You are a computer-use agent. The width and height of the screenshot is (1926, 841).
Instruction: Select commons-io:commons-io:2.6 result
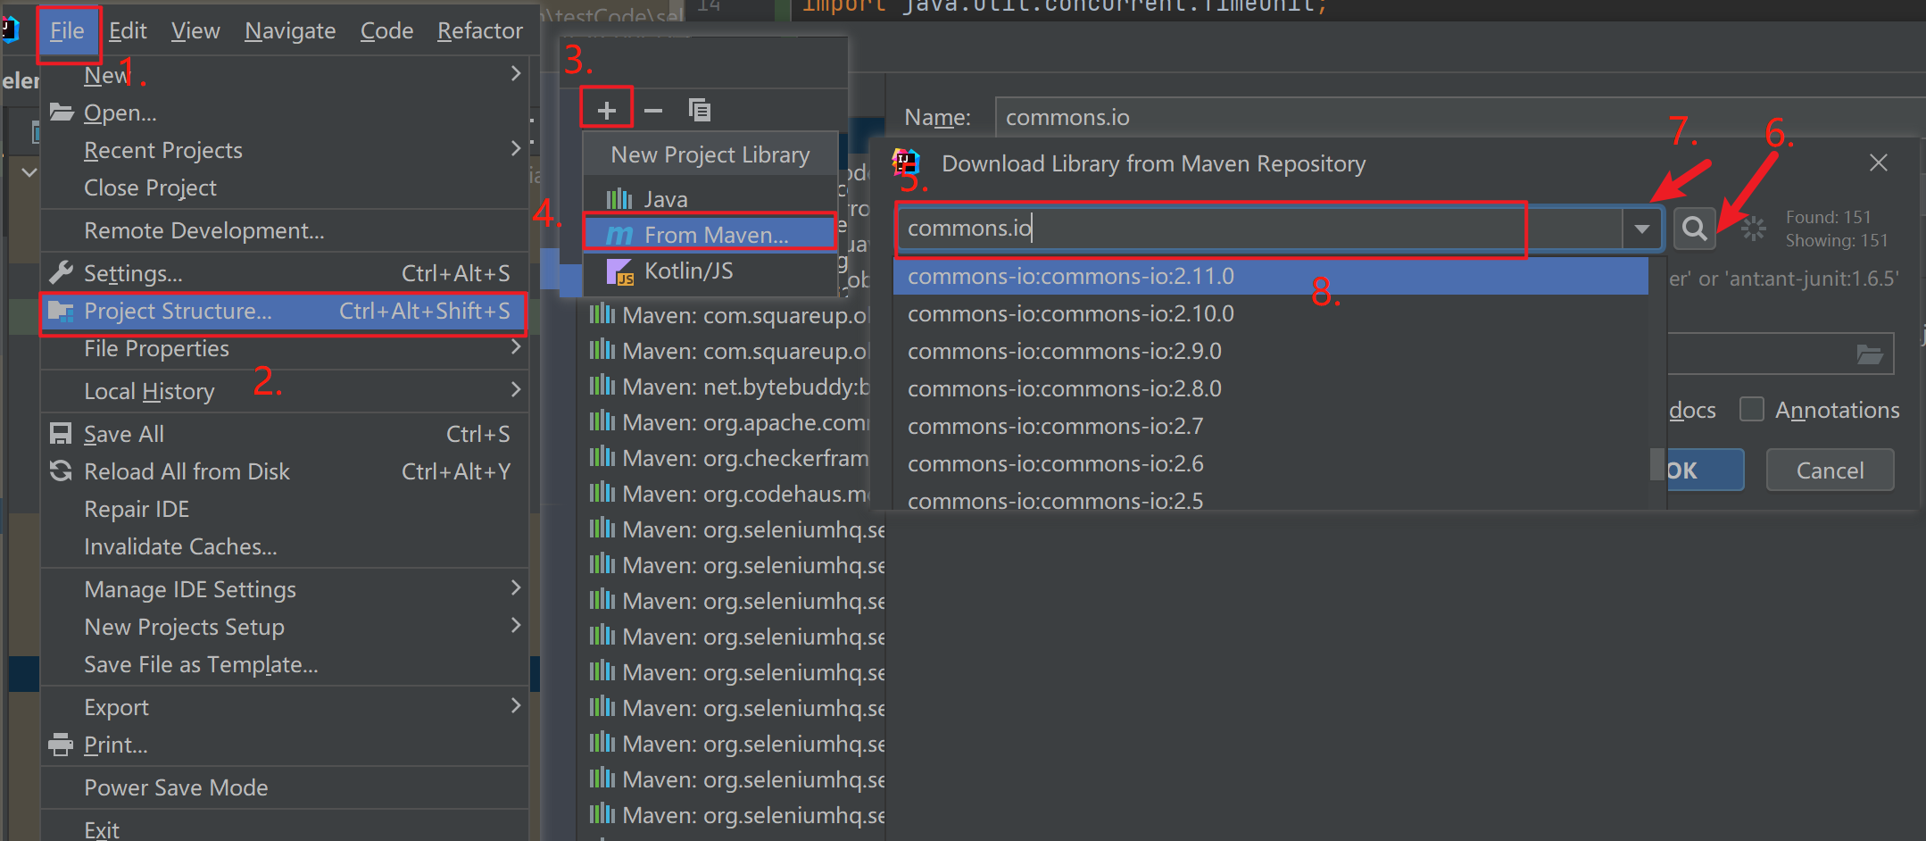(x=1271, y=463)
